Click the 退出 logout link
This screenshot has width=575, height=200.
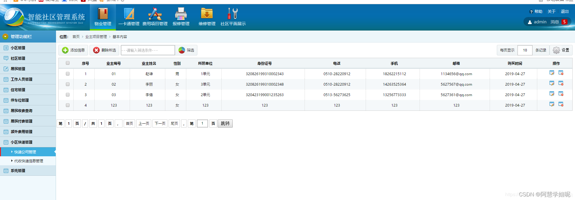(x=565, y=12)
